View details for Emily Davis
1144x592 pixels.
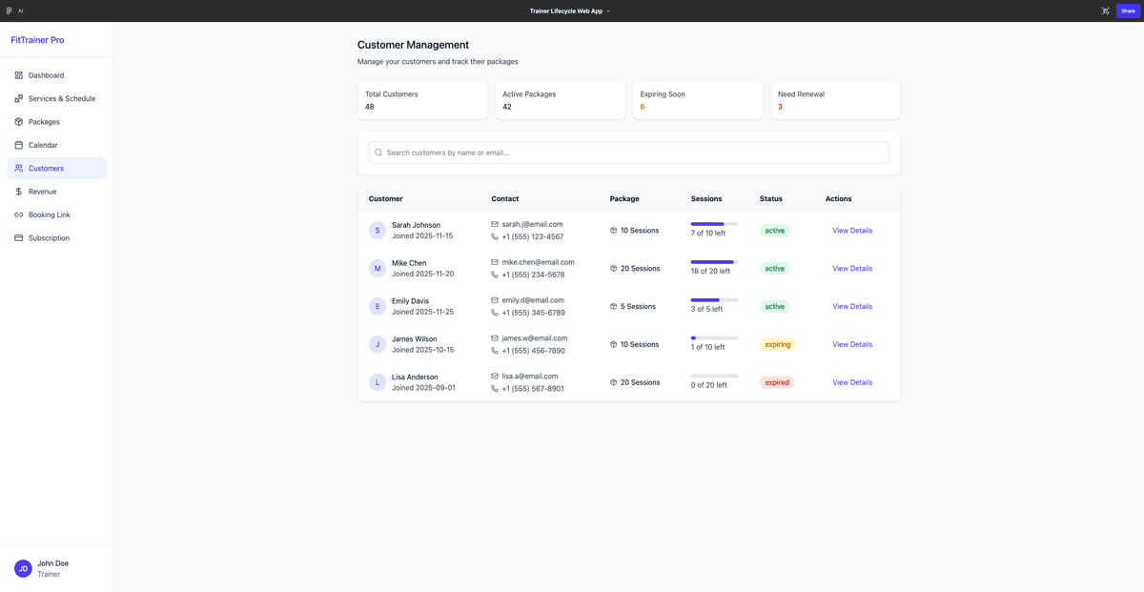[851, 306]
